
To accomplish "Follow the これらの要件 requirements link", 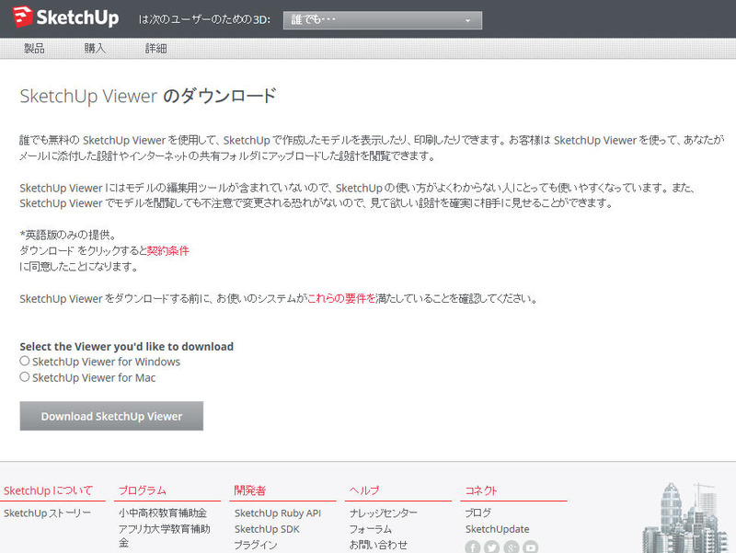I will pyautogui.click(x=341, y=298).
